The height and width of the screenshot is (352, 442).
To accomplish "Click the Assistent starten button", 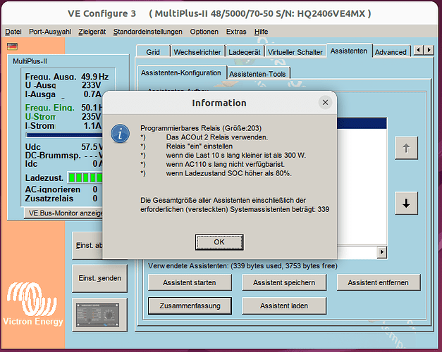I will click(190, 282).
